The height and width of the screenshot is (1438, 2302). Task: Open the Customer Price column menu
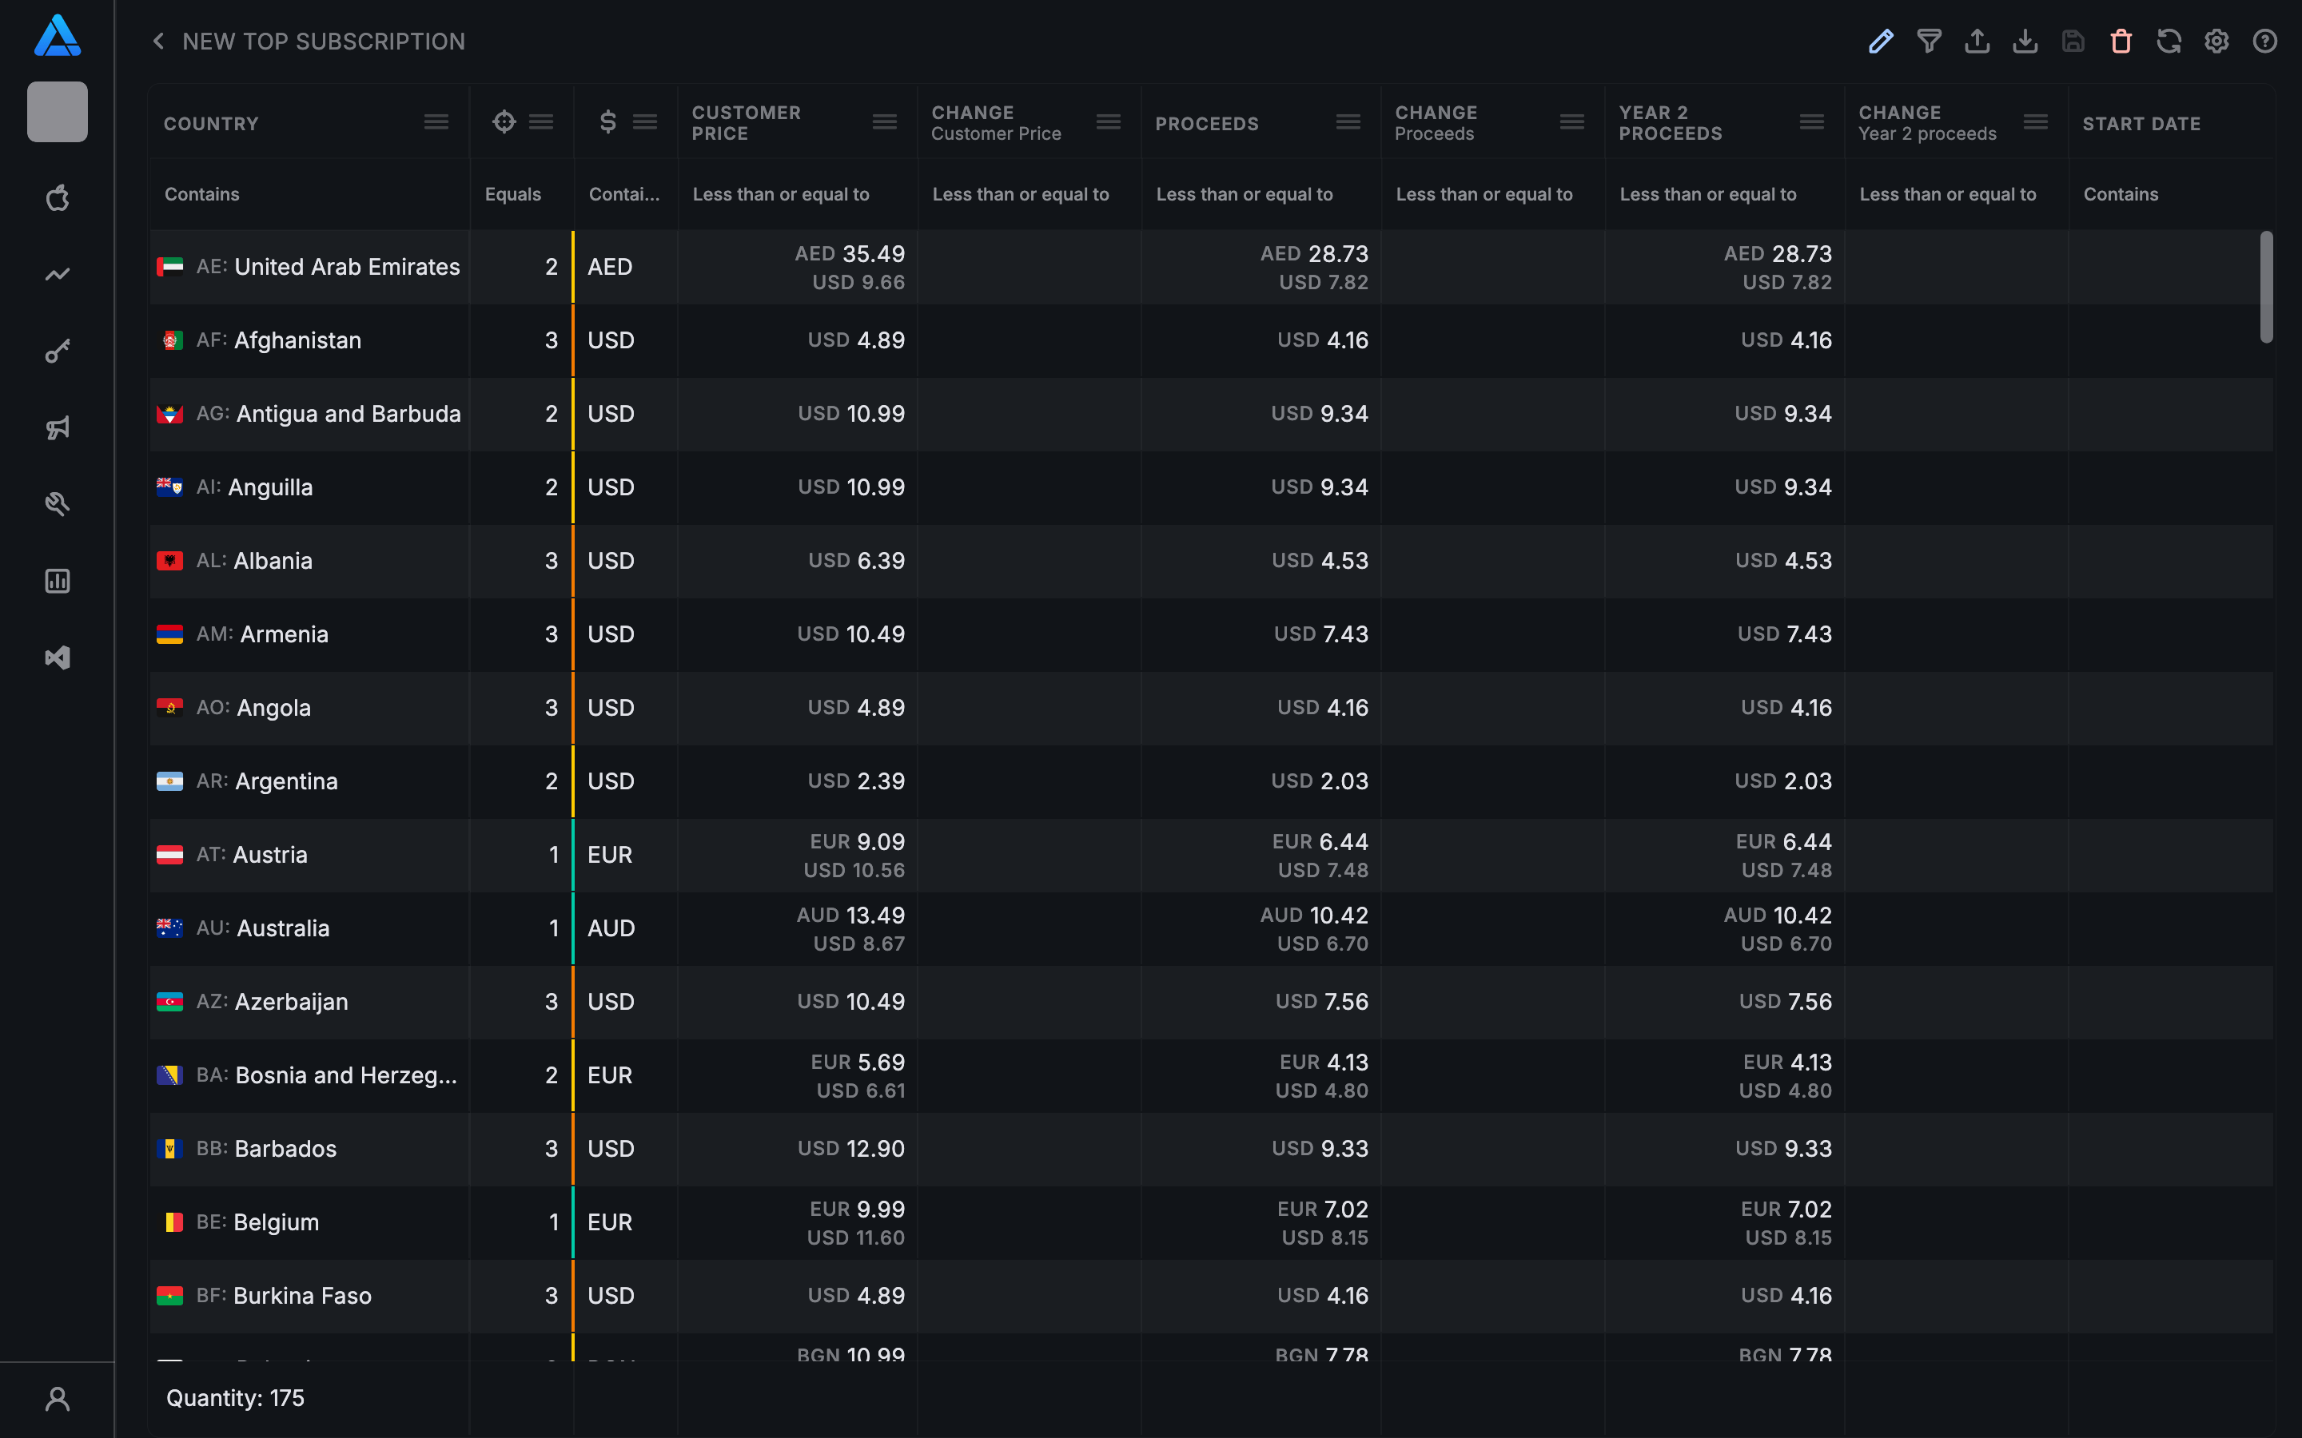pyautogui.click(x=884, y=121)
